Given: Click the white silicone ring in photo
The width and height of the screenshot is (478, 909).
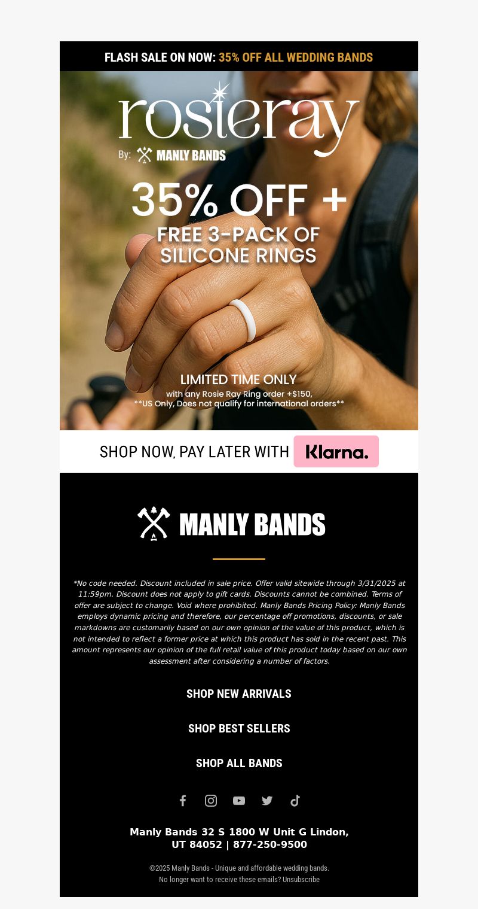Looking at the screenshot, I should point(243,320).
